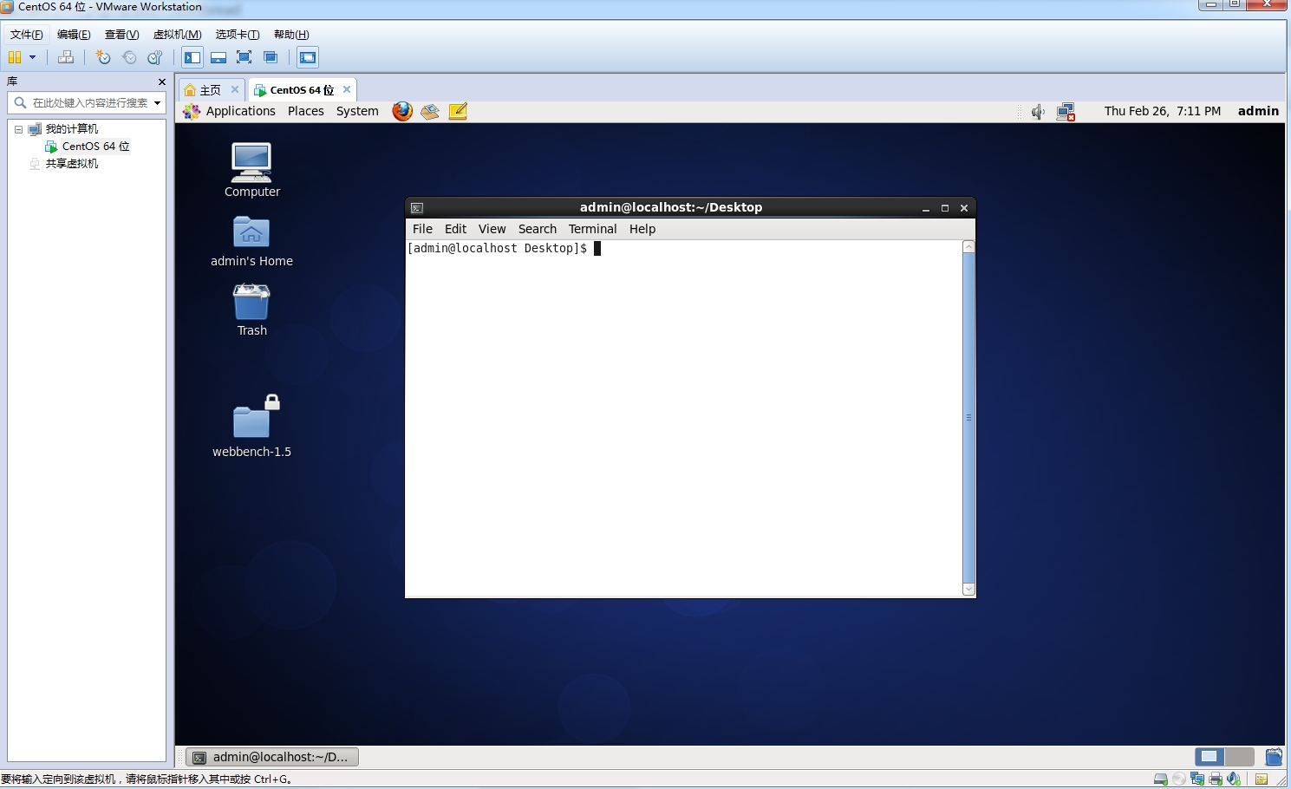The height and width of the screenshot is (789, 1291).
Task: Open the terminal File menu
Action: tap(422, 229)
